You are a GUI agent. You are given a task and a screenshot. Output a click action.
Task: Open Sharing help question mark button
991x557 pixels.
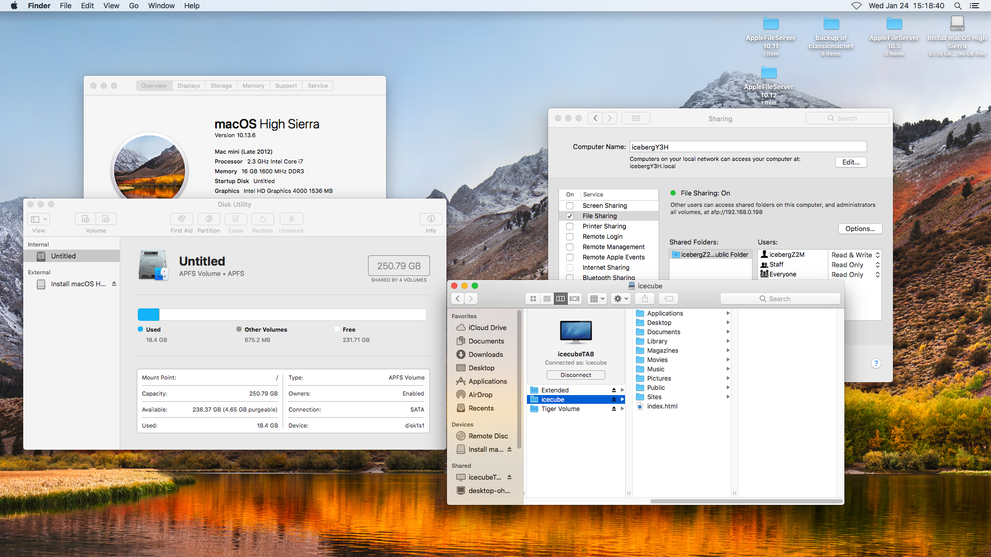click(x=876, y=364)
